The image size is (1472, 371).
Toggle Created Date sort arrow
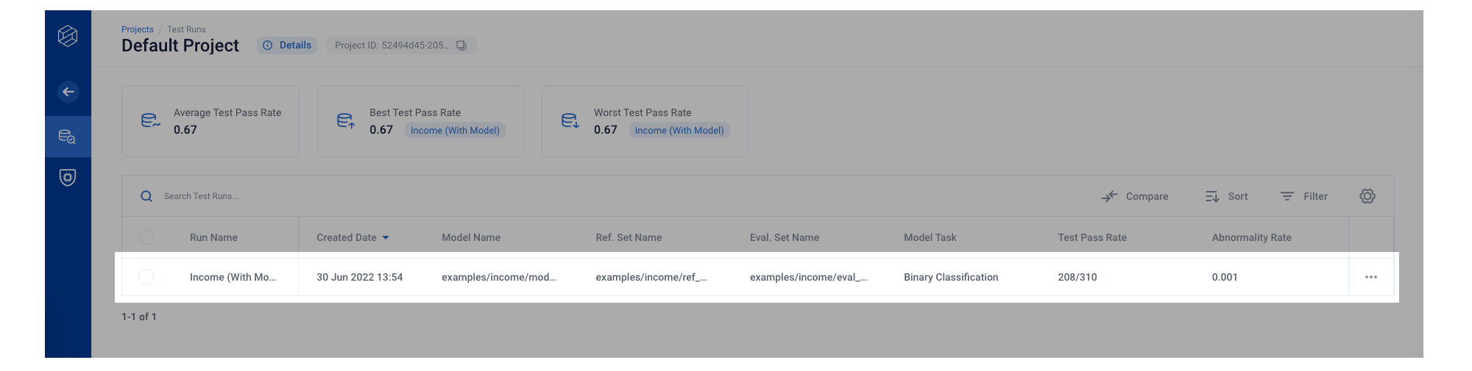point(386,238)
